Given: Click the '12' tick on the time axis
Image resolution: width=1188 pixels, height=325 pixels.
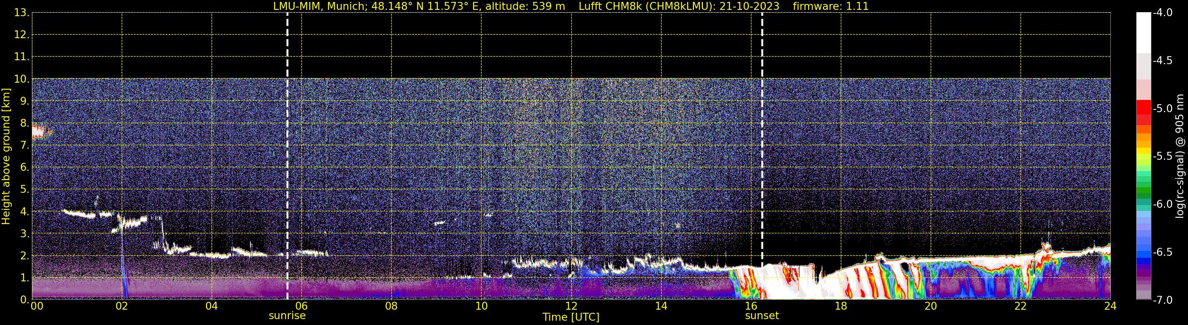Looking at the screenshot, I should click(571, 306).
